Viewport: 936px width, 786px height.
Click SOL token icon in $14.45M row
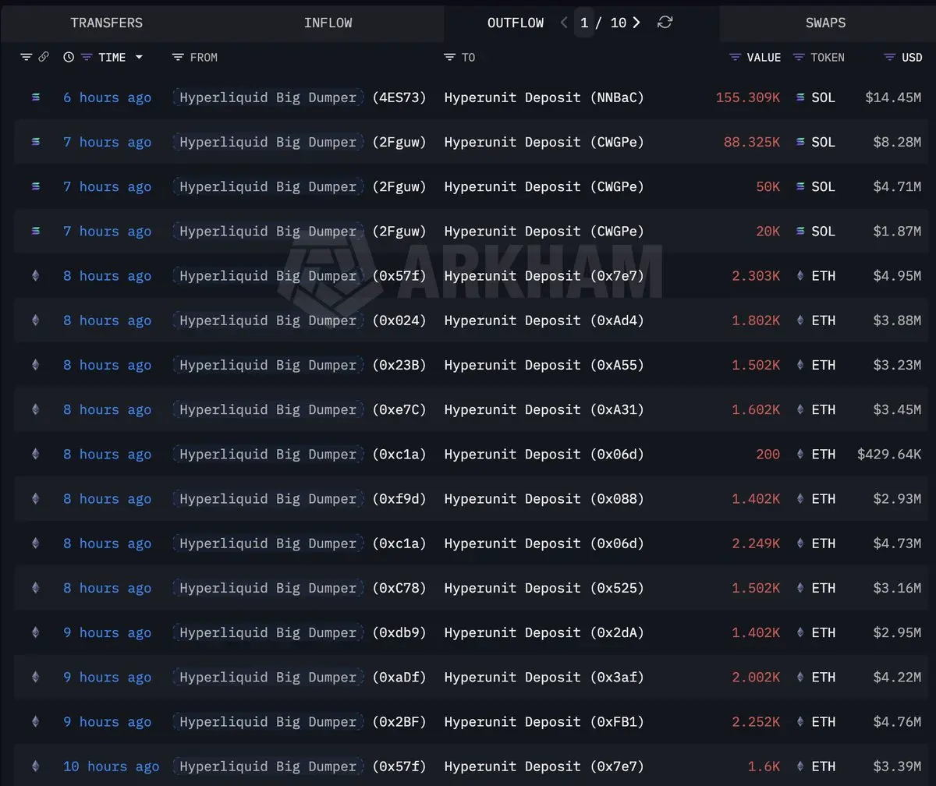coord(800,97)
